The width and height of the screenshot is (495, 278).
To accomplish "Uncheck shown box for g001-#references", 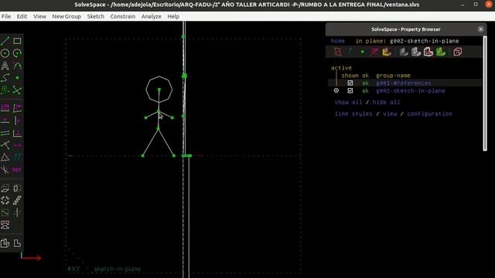I will click(350, 83).
